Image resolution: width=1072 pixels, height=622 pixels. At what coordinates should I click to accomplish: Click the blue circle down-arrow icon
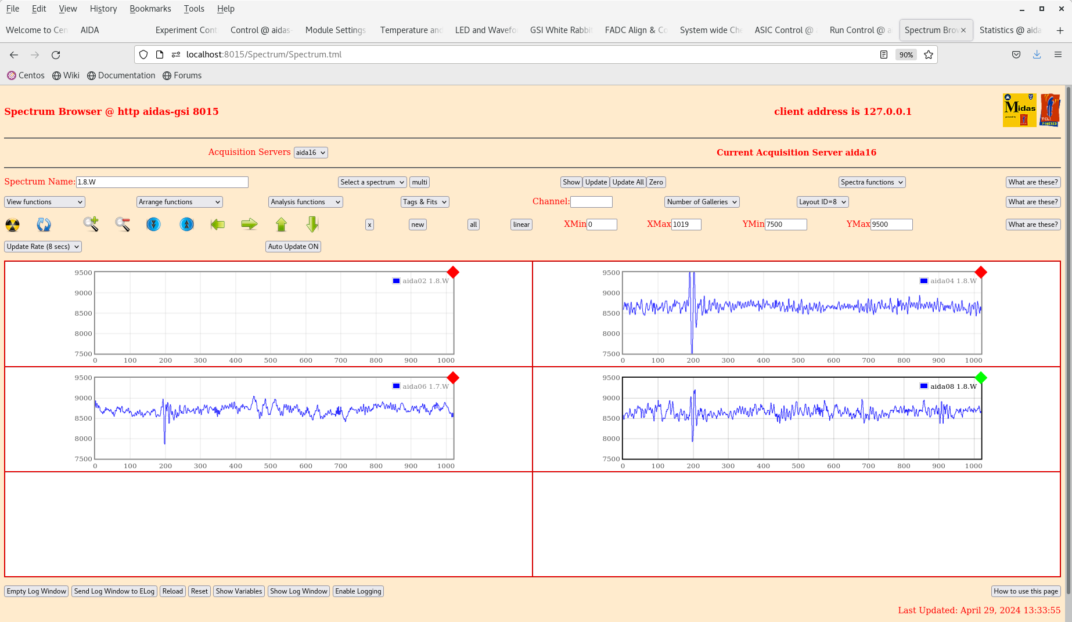[x=153, y=224]
